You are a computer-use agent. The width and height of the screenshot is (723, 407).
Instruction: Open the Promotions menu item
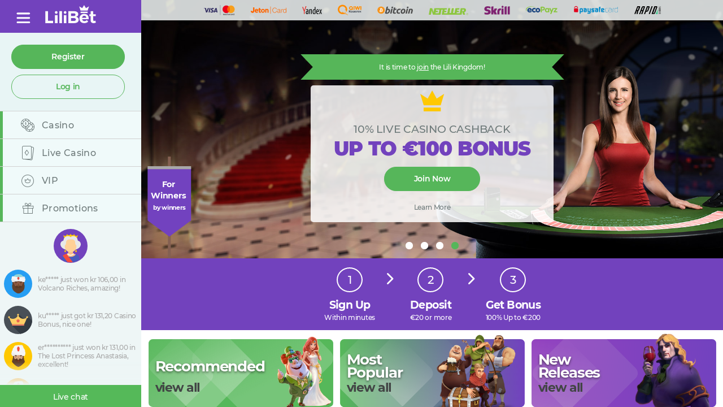71,208
